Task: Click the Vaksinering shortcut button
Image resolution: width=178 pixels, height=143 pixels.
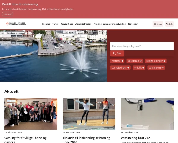Action: pyautogui.click(x=156, y=68)
